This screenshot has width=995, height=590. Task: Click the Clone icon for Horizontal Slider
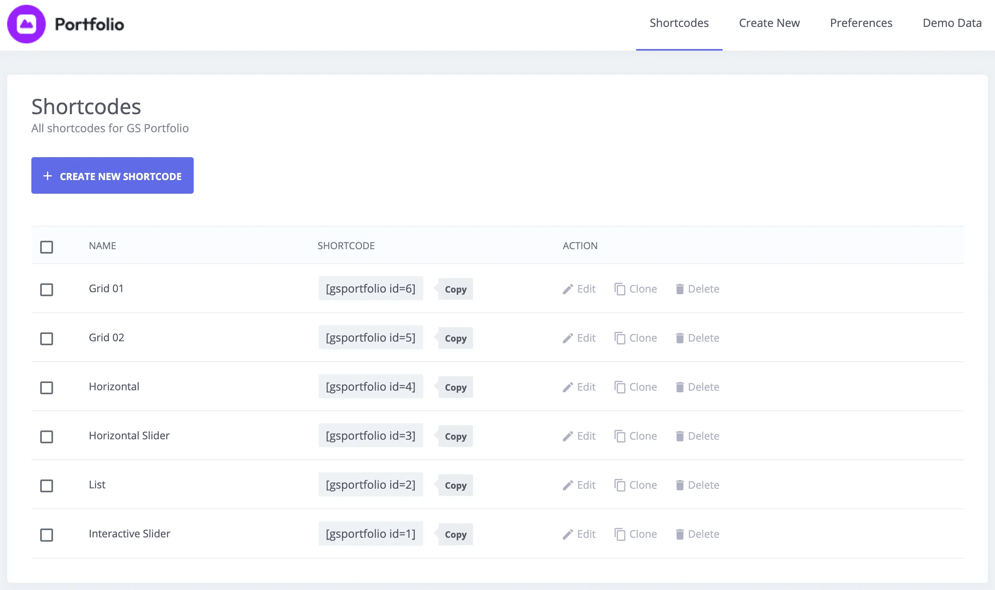(x=620, y=436)
